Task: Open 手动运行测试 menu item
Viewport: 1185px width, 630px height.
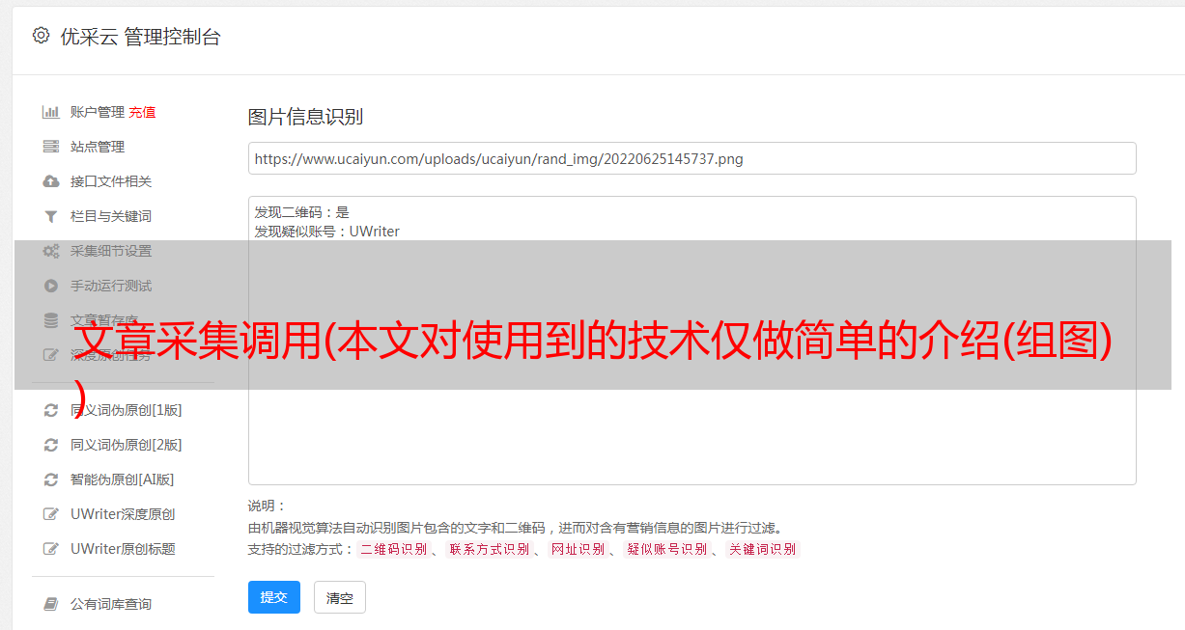Action: click(x=111, y=286)
